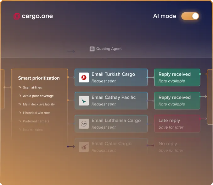Toggle the AI mode switch
This screenshot has width=213, height=185.
[190, 16]
